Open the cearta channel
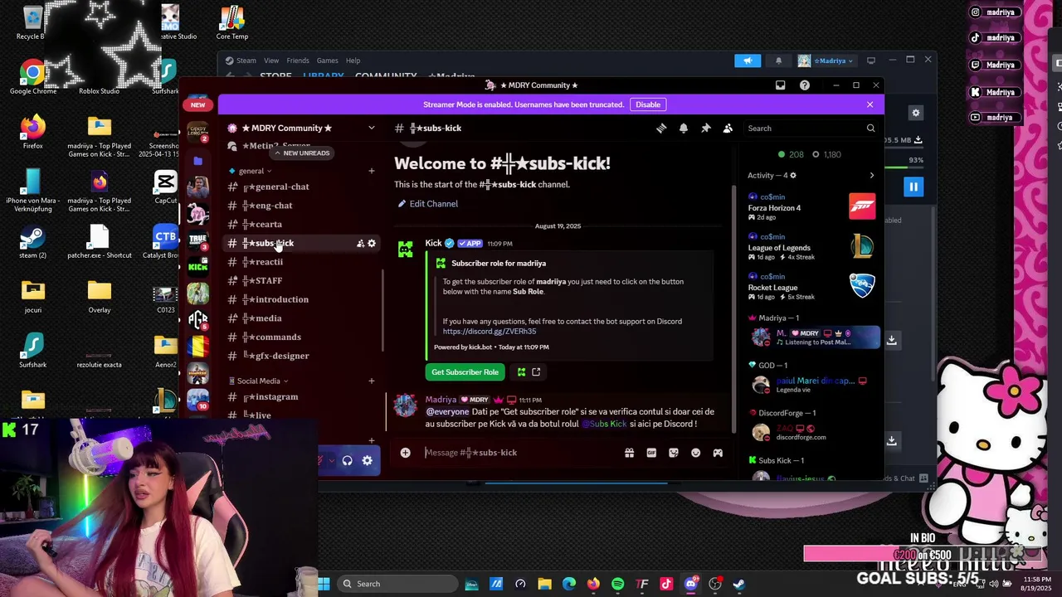 click(302, 225)
